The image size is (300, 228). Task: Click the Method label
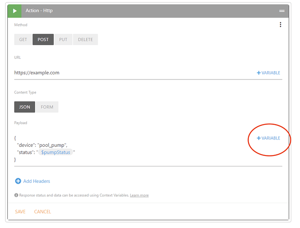coord(21,25)
